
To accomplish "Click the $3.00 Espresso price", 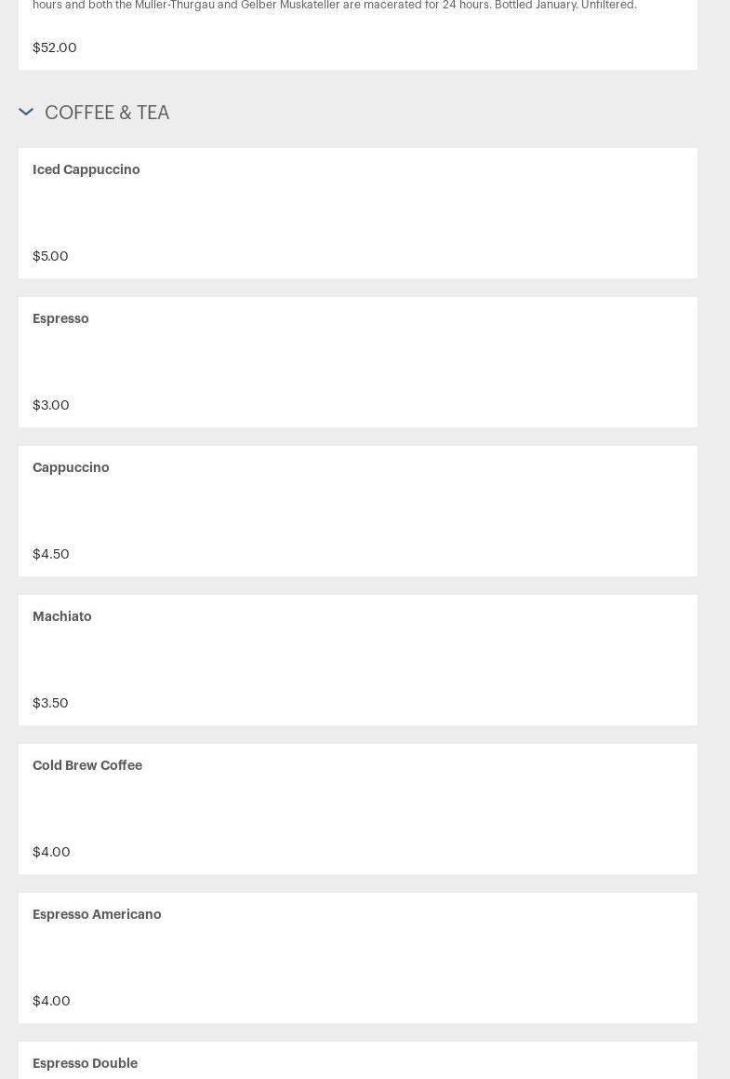I will tap(51, 405).
